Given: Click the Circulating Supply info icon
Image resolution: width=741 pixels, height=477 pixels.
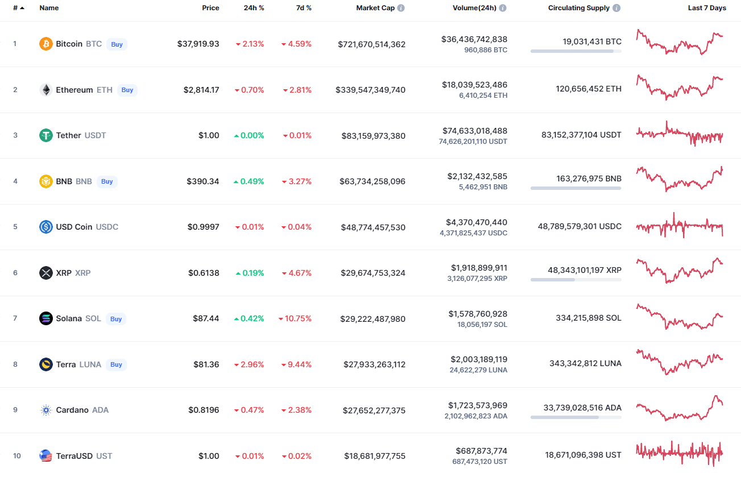Looking at the screenshot, I should point(617,8).
